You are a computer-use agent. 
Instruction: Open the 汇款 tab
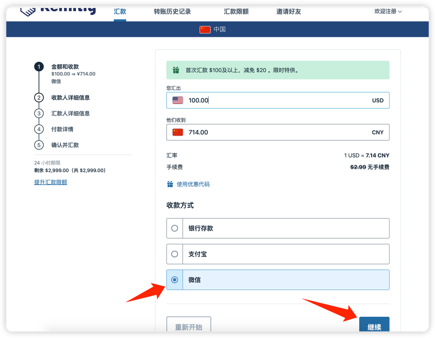120,12
